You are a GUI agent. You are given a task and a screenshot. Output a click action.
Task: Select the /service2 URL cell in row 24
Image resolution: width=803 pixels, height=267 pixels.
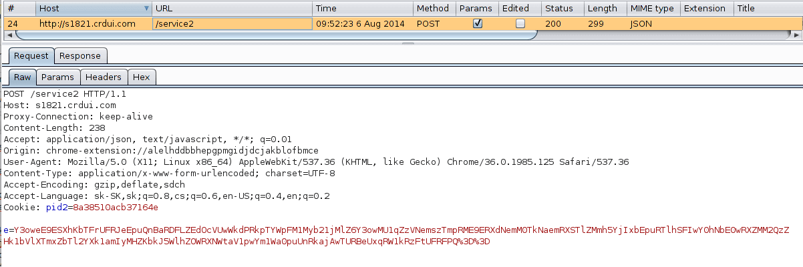point(231,23)
